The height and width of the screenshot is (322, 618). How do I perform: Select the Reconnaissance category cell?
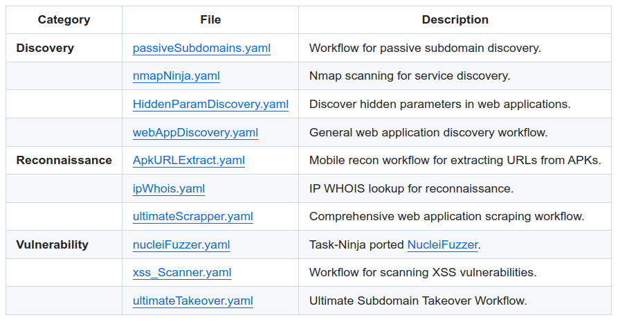64,160
